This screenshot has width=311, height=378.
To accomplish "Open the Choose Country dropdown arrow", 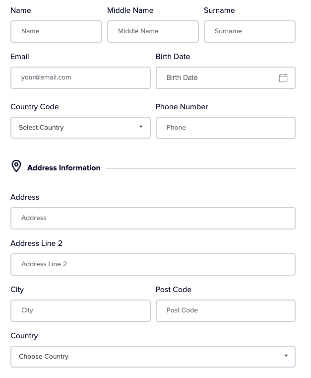I will [286, 356].
